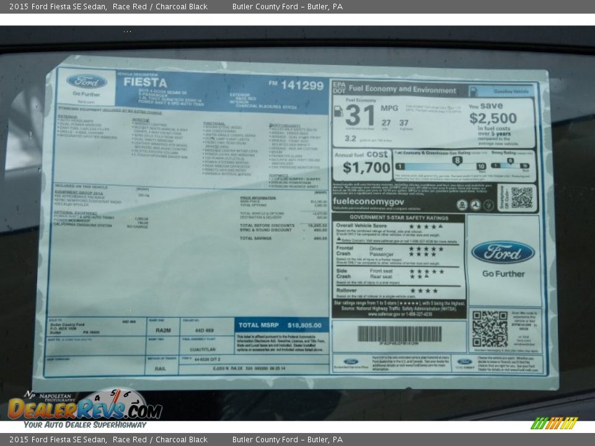Click the Gasoline Vehicle pump icon
The image size is (595, 446).
(x=473, y=90)
